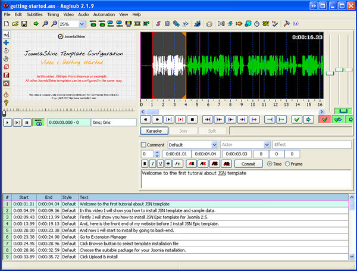Open the Audio menu
This screenshot has height=271, width=357.
pos(83,14)
